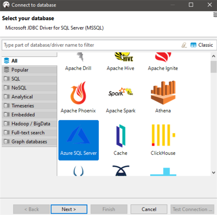Open the Timeseries category

coord(29,106)
